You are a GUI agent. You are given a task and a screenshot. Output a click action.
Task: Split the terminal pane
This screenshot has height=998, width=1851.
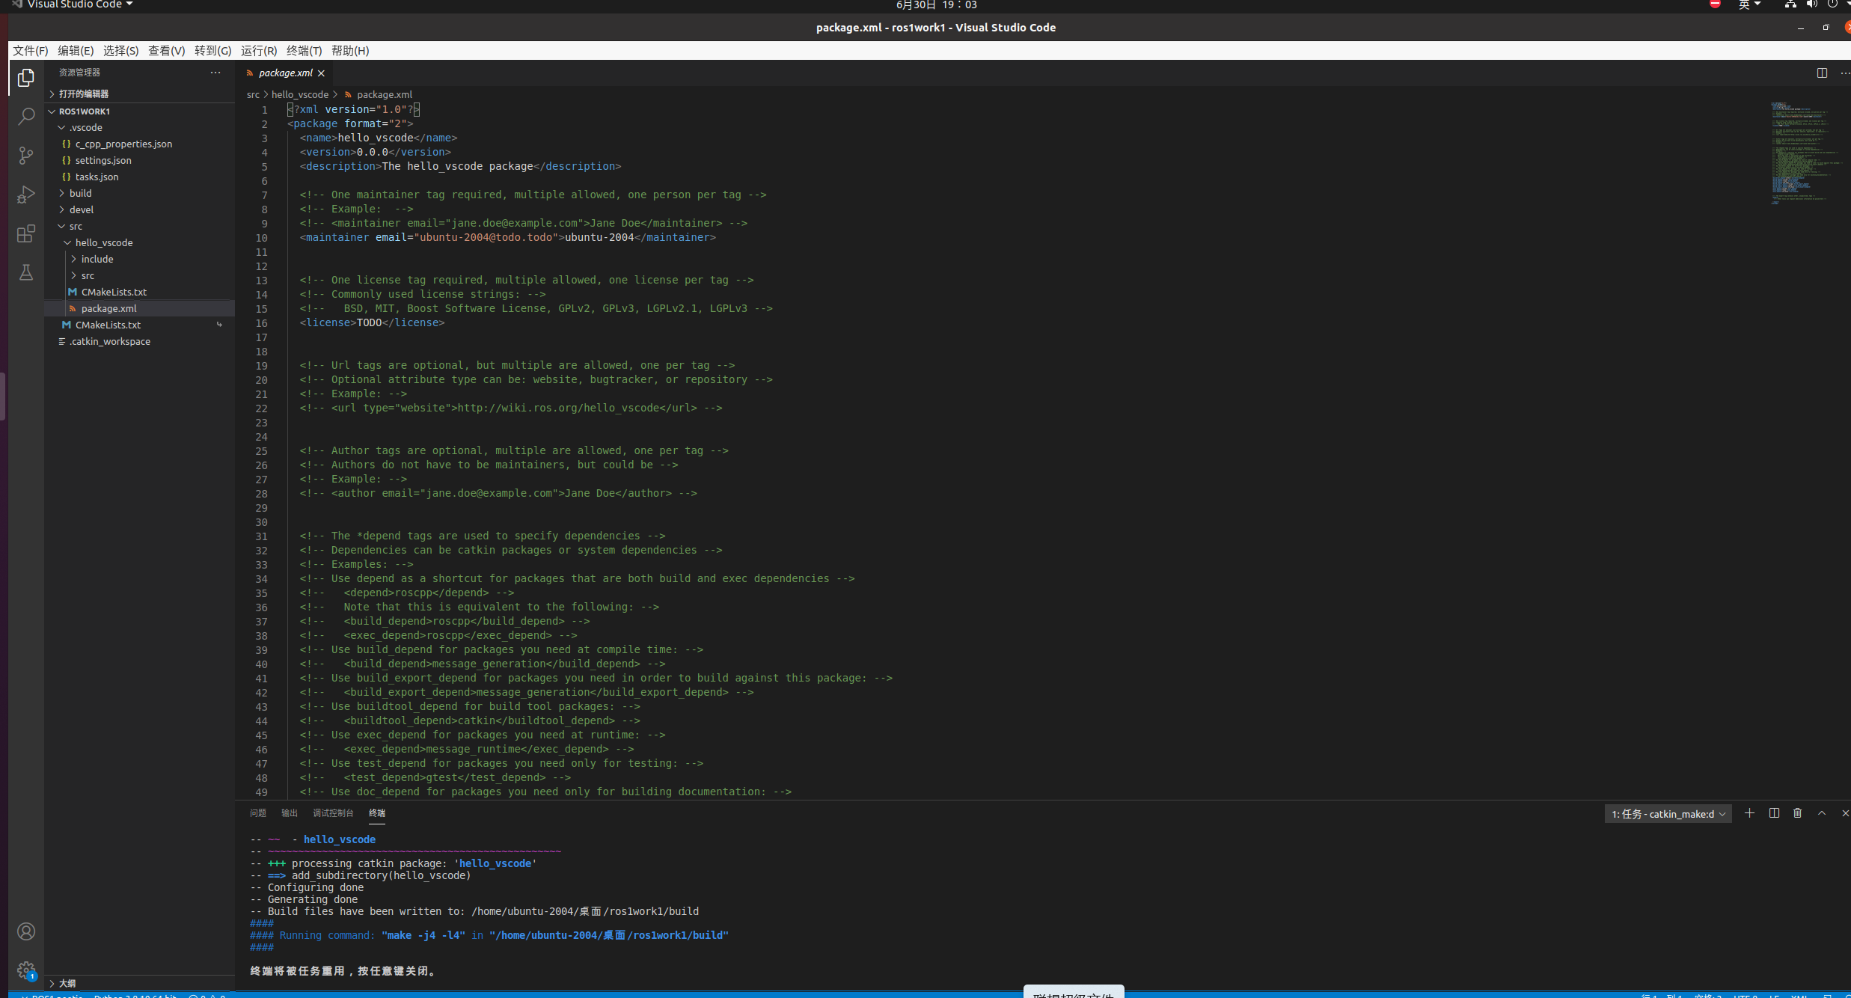(1774, 813)
